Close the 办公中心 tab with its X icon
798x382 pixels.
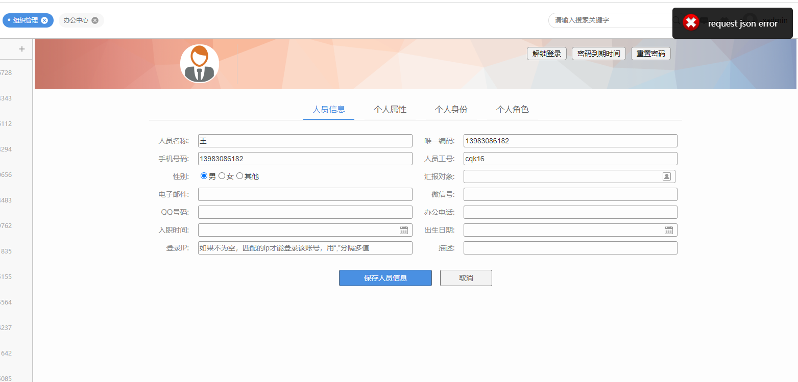click(95, 20)
